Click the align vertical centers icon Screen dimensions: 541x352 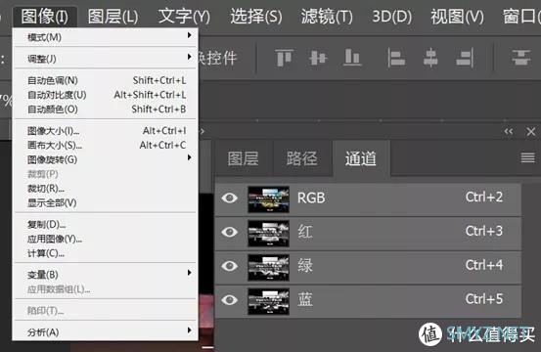coord(318,58)
